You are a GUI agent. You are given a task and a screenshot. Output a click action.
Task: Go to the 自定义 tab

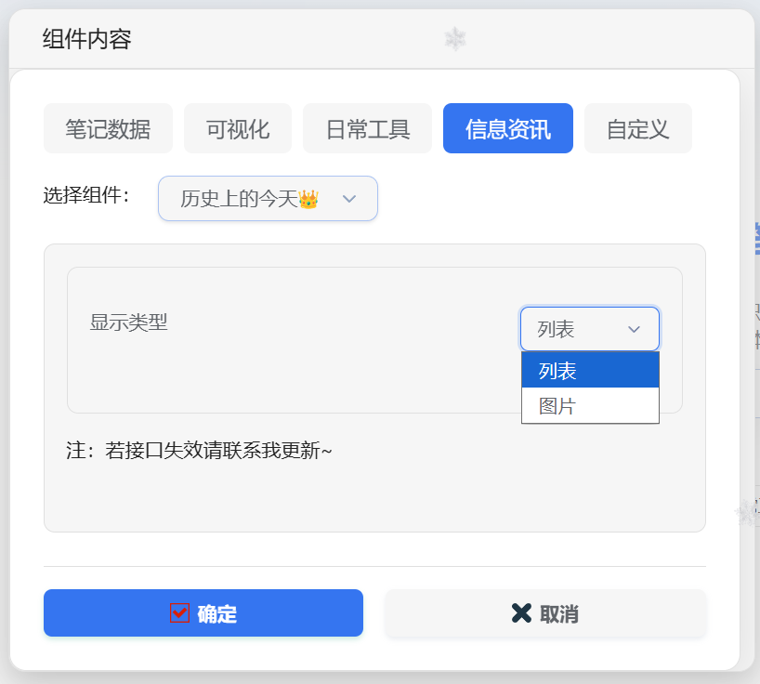pyautogui.click(x=638, y=129)
